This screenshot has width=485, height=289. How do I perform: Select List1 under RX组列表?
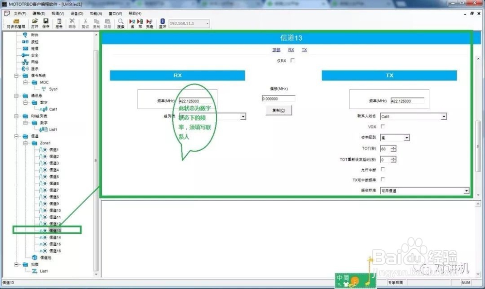[x=53, y=129]
